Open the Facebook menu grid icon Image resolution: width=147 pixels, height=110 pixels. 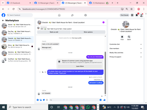[x=132, y=15]
